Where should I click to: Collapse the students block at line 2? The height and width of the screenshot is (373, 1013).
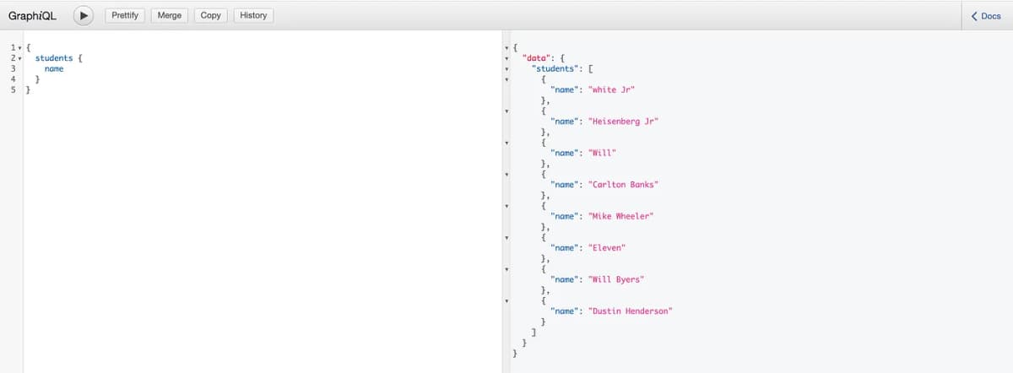19,58
